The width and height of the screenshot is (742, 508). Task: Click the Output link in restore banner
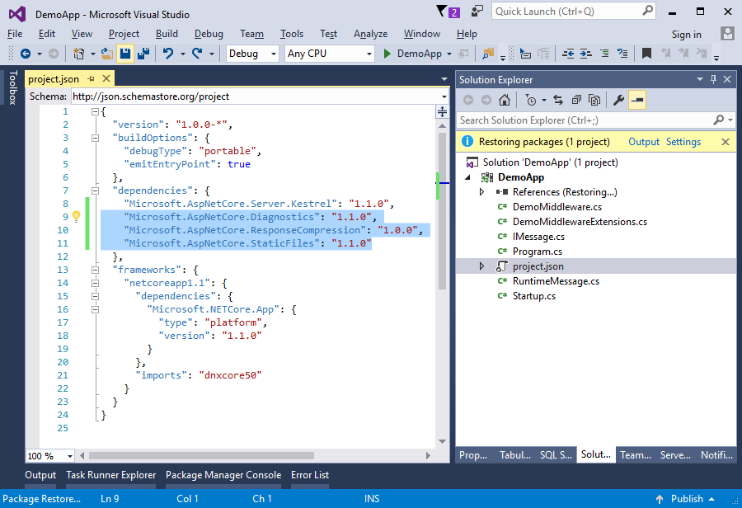coord(644,142)
